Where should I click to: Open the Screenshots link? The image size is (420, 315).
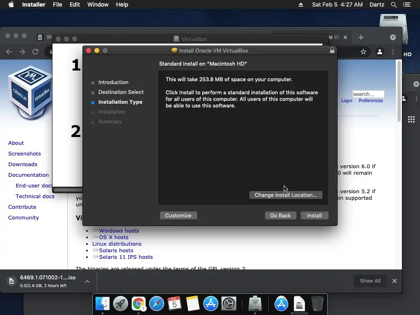click(25, 154)
